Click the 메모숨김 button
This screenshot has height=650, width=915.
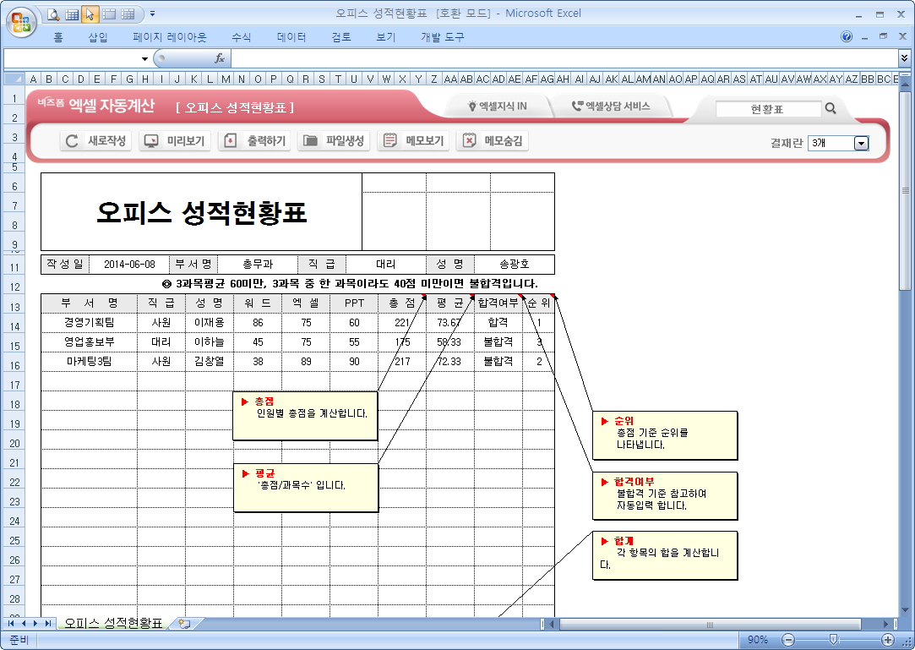click(x=493, y=141)
